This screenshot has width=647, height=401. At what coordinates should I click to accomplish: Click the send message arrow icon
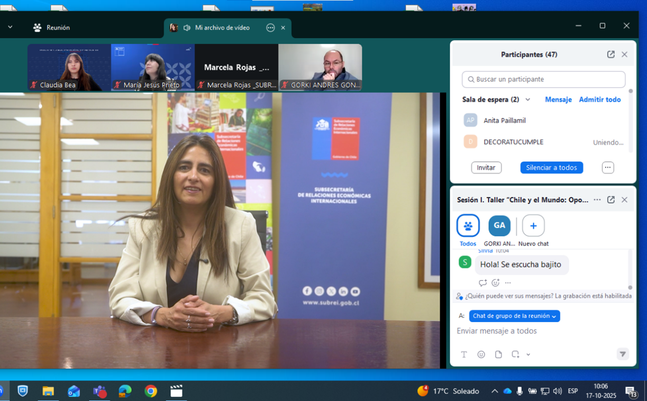[623, 354]
